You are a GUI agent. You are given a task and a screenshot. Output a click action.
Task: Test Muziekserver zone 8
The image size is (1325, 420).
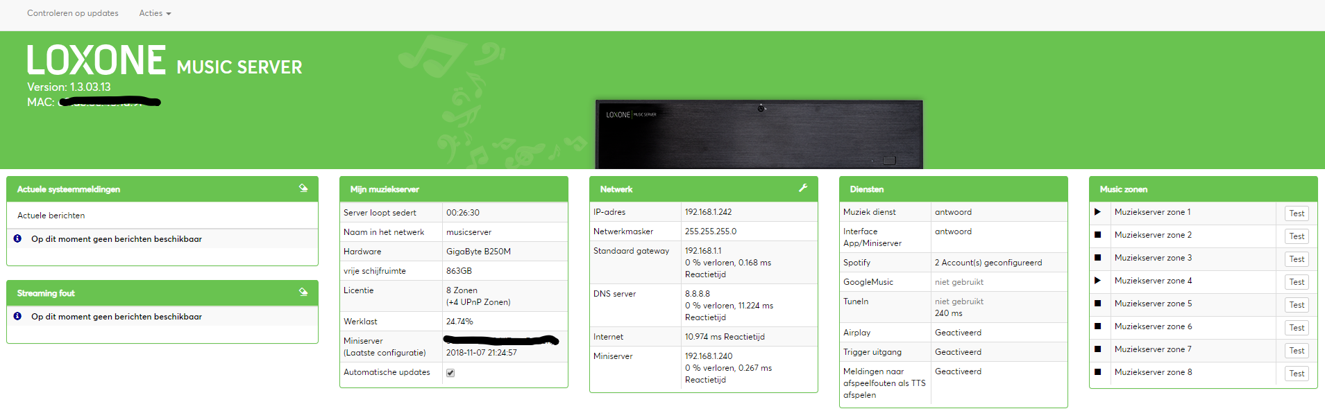[1297, 374]
